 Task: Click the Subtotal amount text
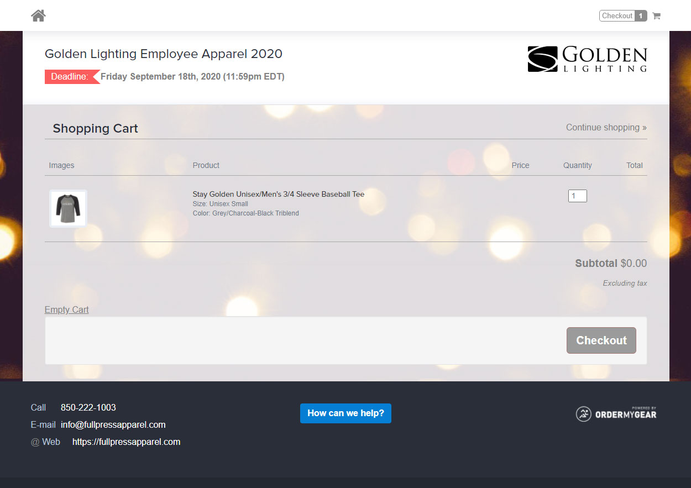[x=633, y=264]
